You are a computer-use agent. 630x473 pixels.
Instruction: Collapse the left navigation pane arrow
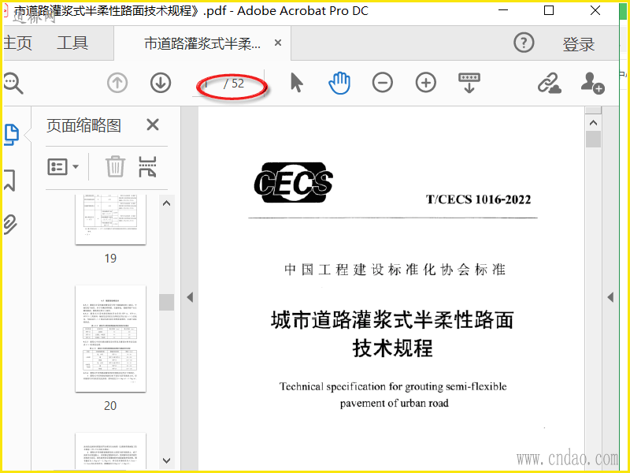(x=190, y=297)
